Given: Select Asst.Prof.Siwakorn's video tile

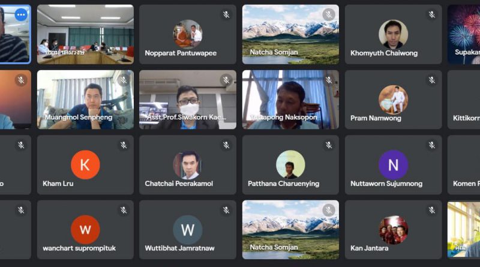Looking at the screenshot, I should 188,100.
